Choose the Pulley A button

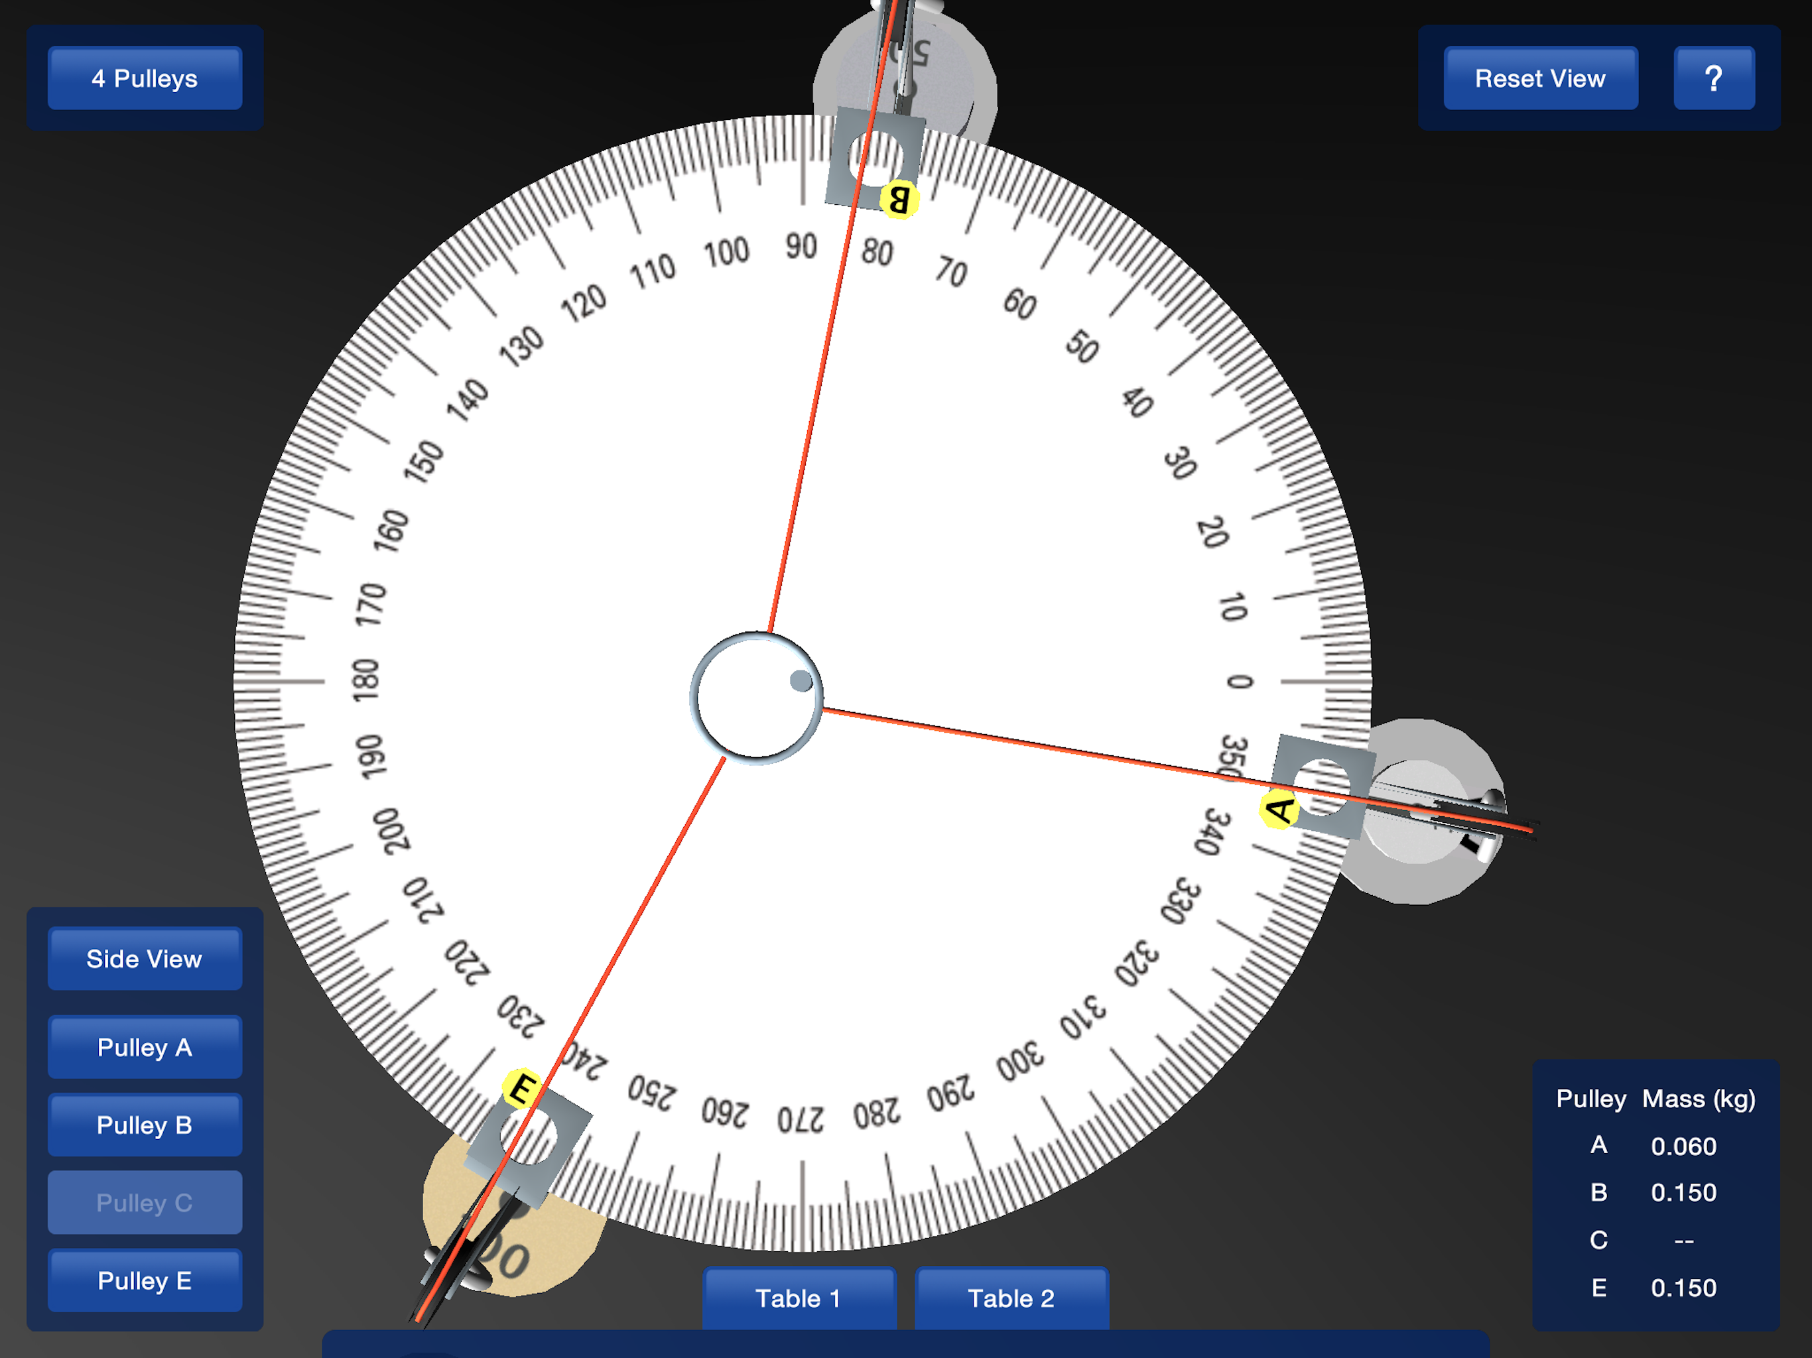[145, 1047]
